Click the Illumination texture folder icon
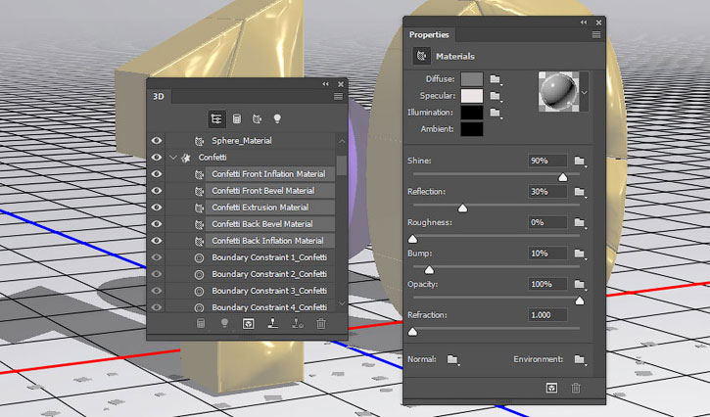710x417 pixels. [x=496, y=113]
